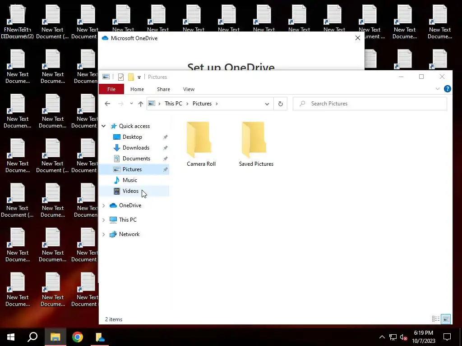Open taskbar Search
The image size is (462, 346).
coord(32,337)
